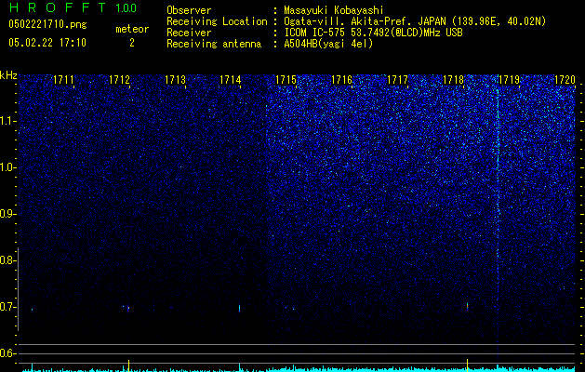Image resolution: width=585 pixels, height=372 pixels.
Task: Click the 0.8 kHz frequency label
Action: 7,260
